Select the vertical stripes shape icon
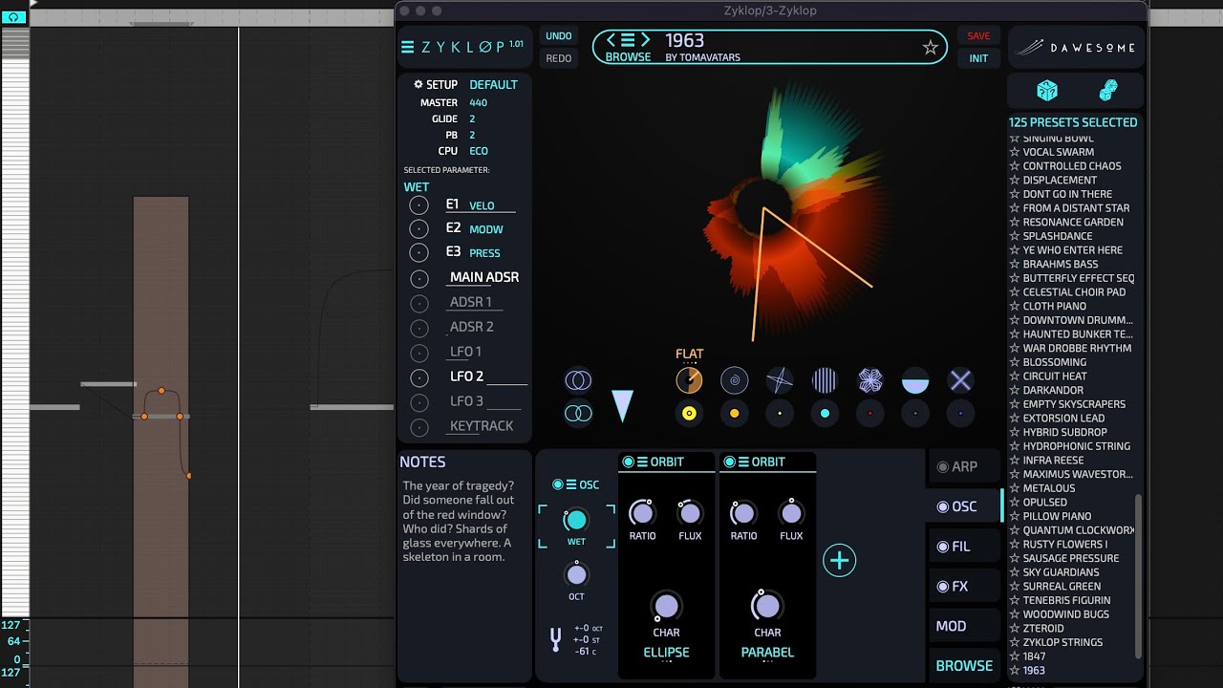This screenshot has height=688, width=1223. tap(825, 380)
